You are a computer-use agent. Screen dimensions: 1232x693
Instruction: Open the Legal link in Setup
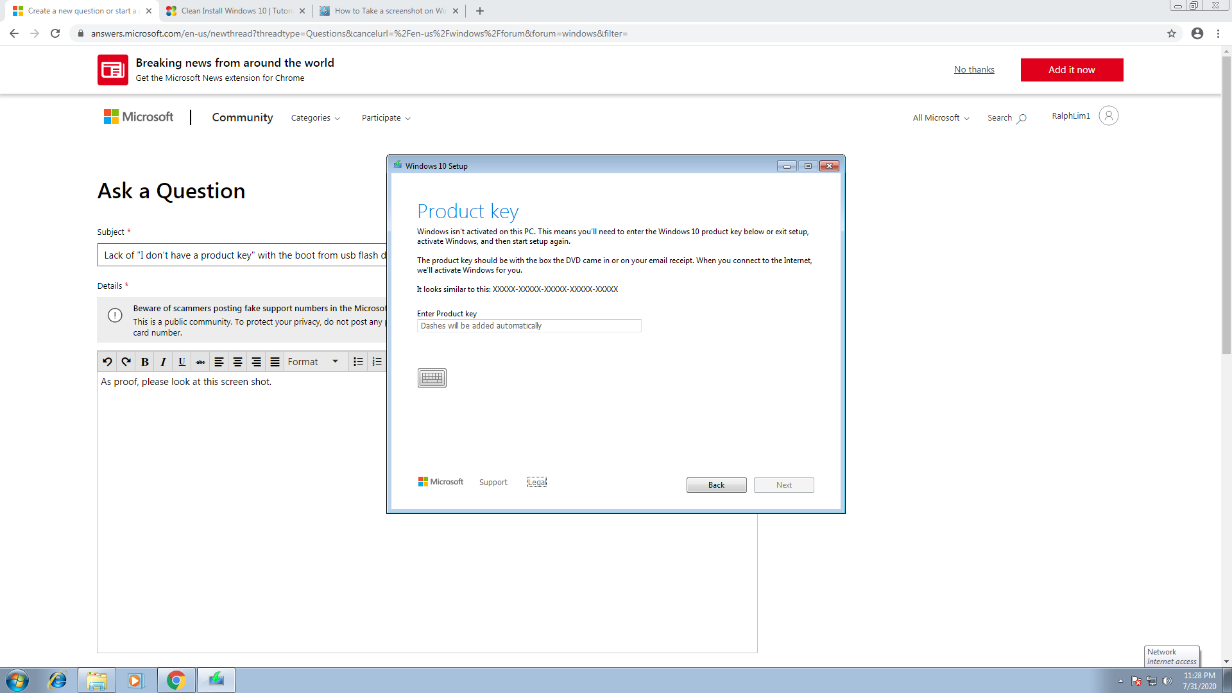(537, 483)
